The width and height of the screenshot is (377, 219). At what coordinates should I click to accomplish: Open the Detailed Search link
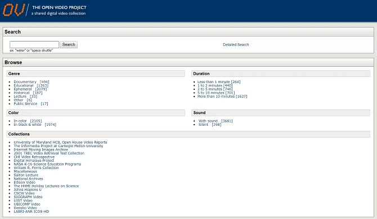(236, 44)
